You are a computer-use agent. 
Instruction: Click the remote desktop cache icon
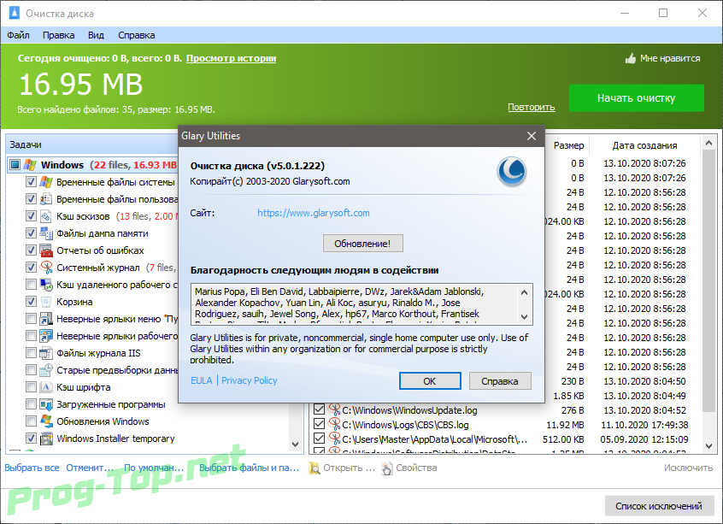pos(46,284)
